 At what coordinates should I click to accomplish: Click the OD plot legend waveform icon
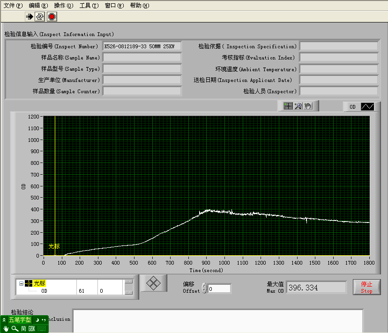click(x=368, y=106)
